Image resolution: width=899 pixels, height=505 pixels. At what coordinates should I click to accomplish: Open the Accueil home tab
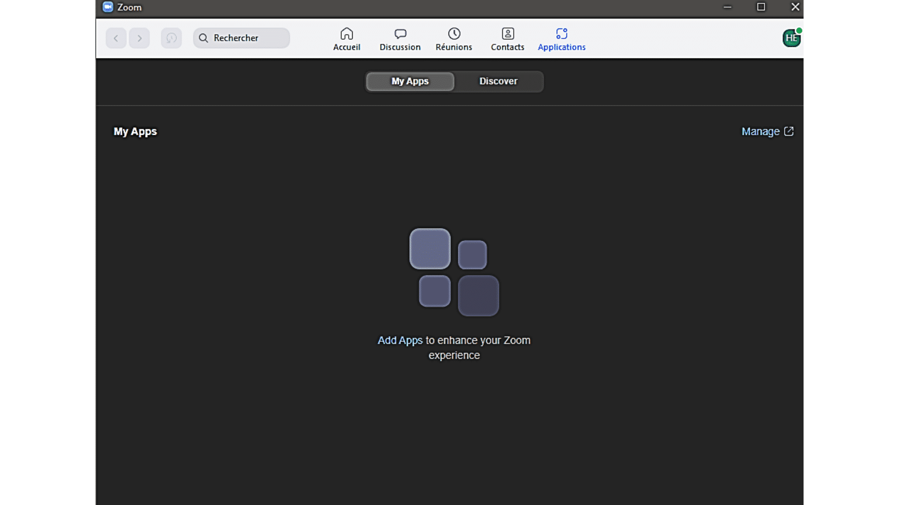click(346, 39)
